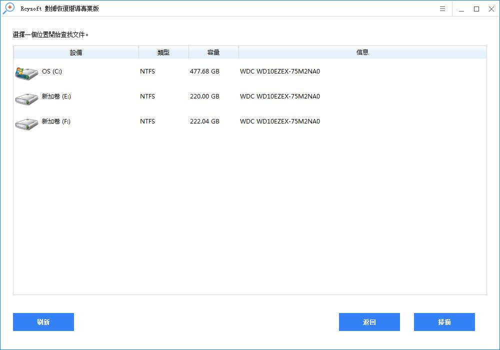Select the OS (C:) Windows drive icon

pos(26,73)
